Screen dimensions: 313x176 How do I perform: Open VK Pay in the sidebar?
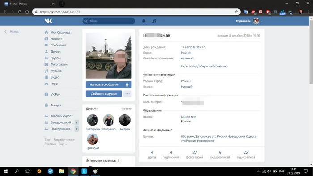pos(55,95)
